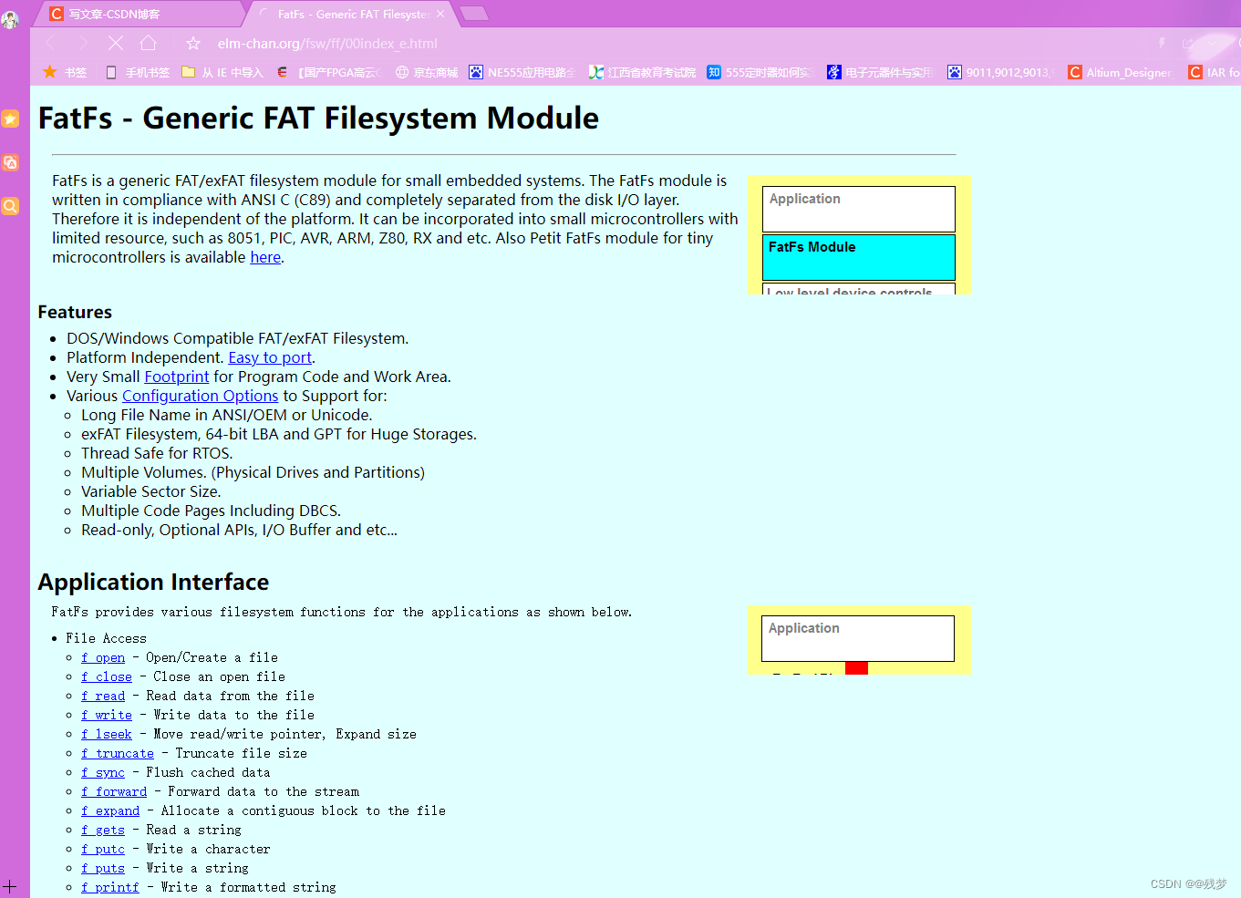Open the 国产FPGA高云 bookmark
The height and width of the screenshot is (898, 1241).
point(327,72)
